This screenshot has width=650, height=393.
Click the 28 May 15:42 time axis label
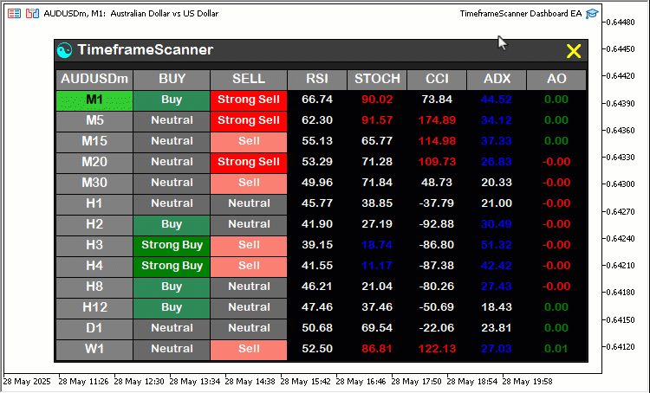coord(305,382)
